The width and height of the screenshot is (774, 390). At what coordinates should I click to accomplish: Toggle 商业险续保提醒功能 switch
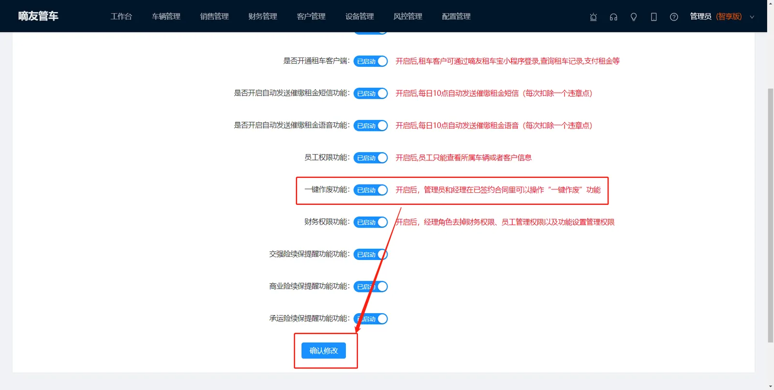[371, 287]
